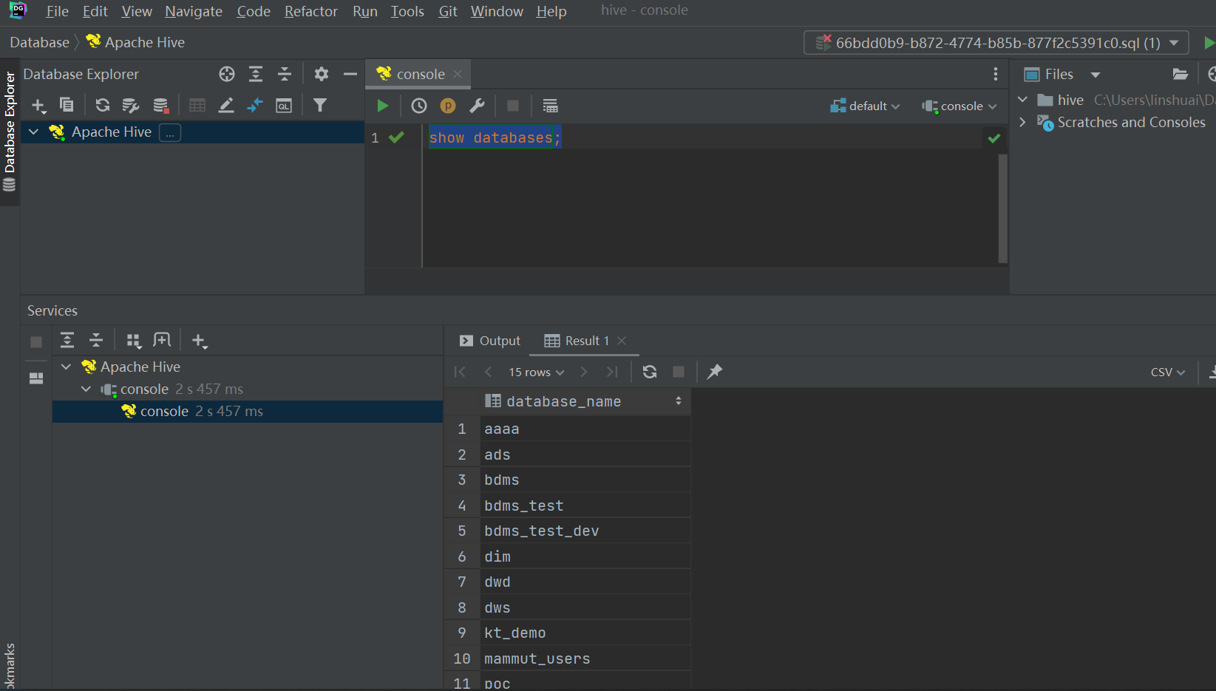Open the console session dropdown
This screenshot has width=1216, height=691.
pyautogui.click(x=959, y=106)
